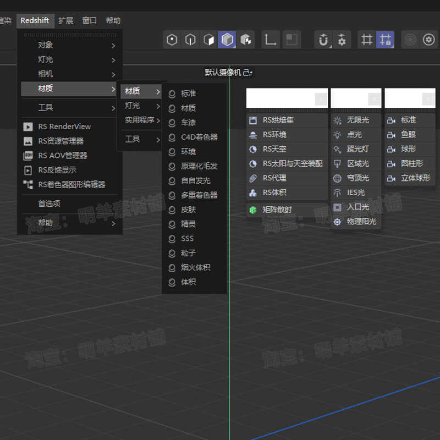Add IES光 light
Viewport: 440px width, 440px height.
click(356, 193)
